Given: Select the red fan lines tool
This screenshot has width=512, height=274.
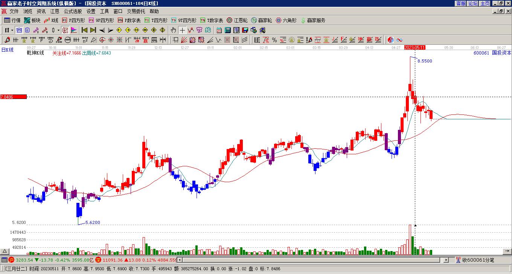Looking at the screenshot, I should 184,40.
